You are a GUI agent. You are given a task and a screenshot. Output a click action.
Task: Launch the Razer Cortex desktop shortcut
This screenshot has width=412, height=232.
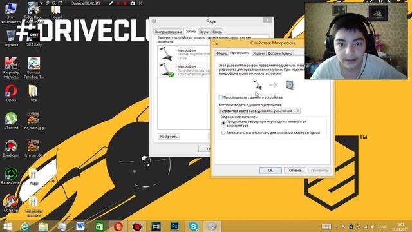[11, 176]
